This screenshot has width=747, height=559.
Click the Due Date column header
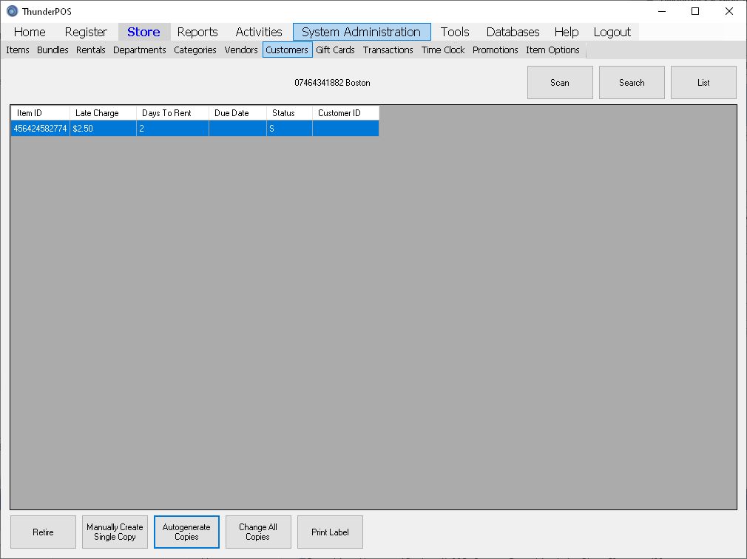[237, 113]
